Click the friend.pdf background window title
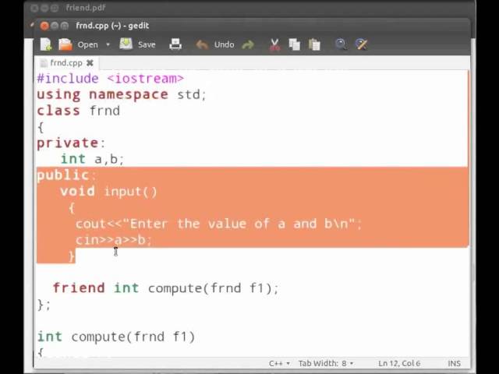The width and height of the screenshot is (499, 374). point(86,7)
